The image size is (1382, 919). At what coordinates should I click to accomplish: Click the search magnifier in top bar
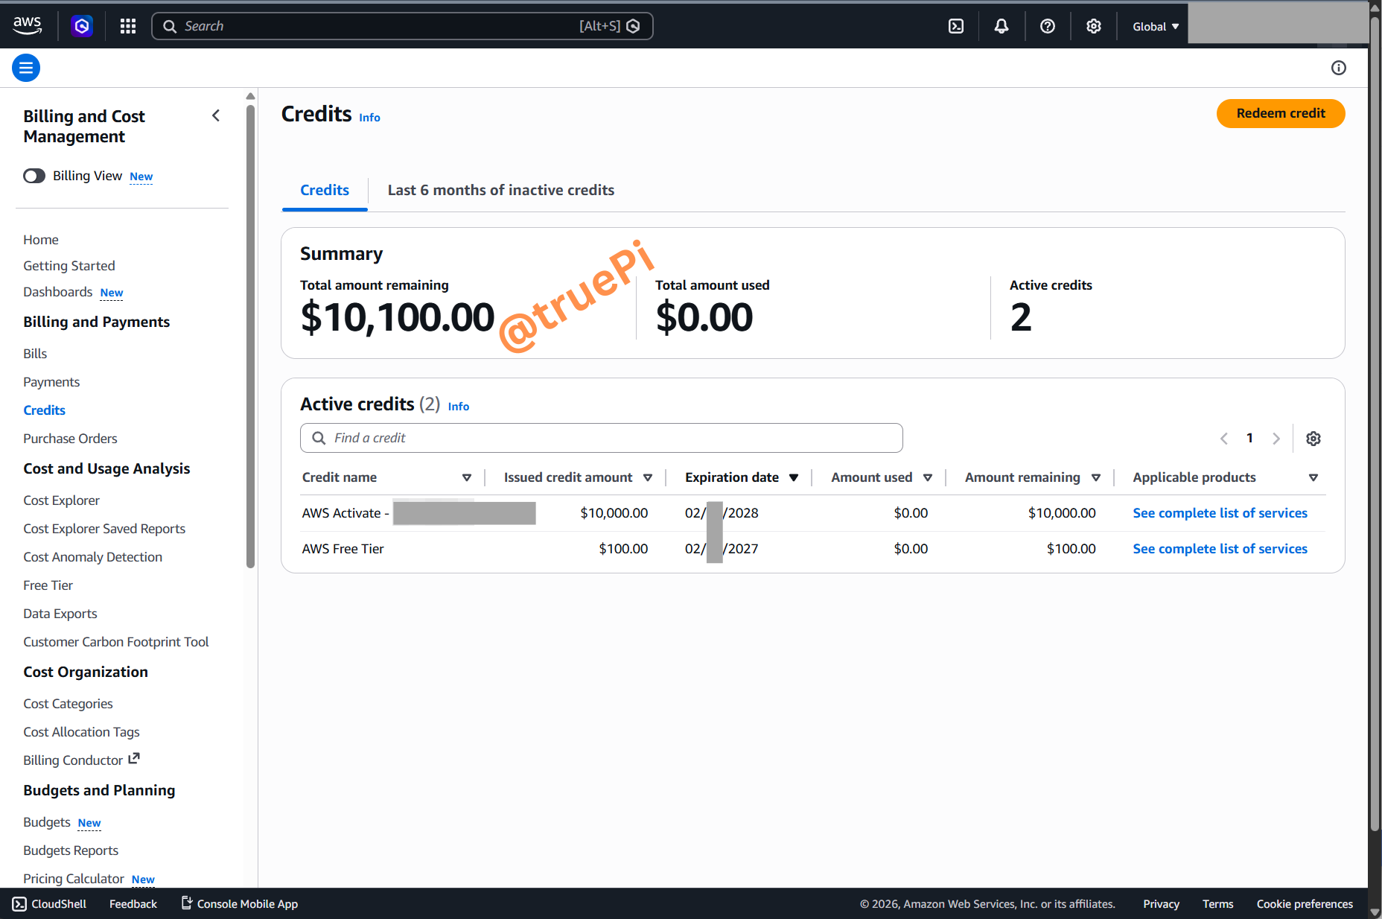[170, 26]
